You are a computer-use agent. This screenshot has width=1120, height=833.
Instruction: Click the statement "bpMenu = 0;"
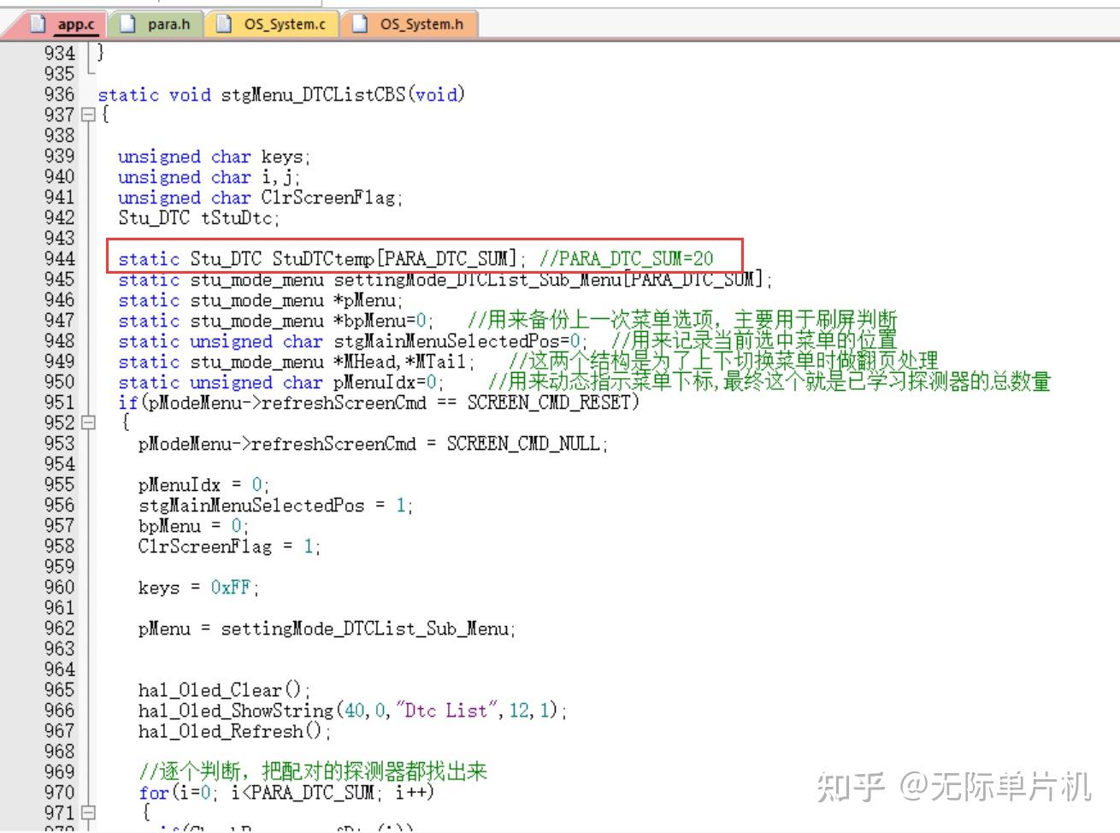coord(193,525)
